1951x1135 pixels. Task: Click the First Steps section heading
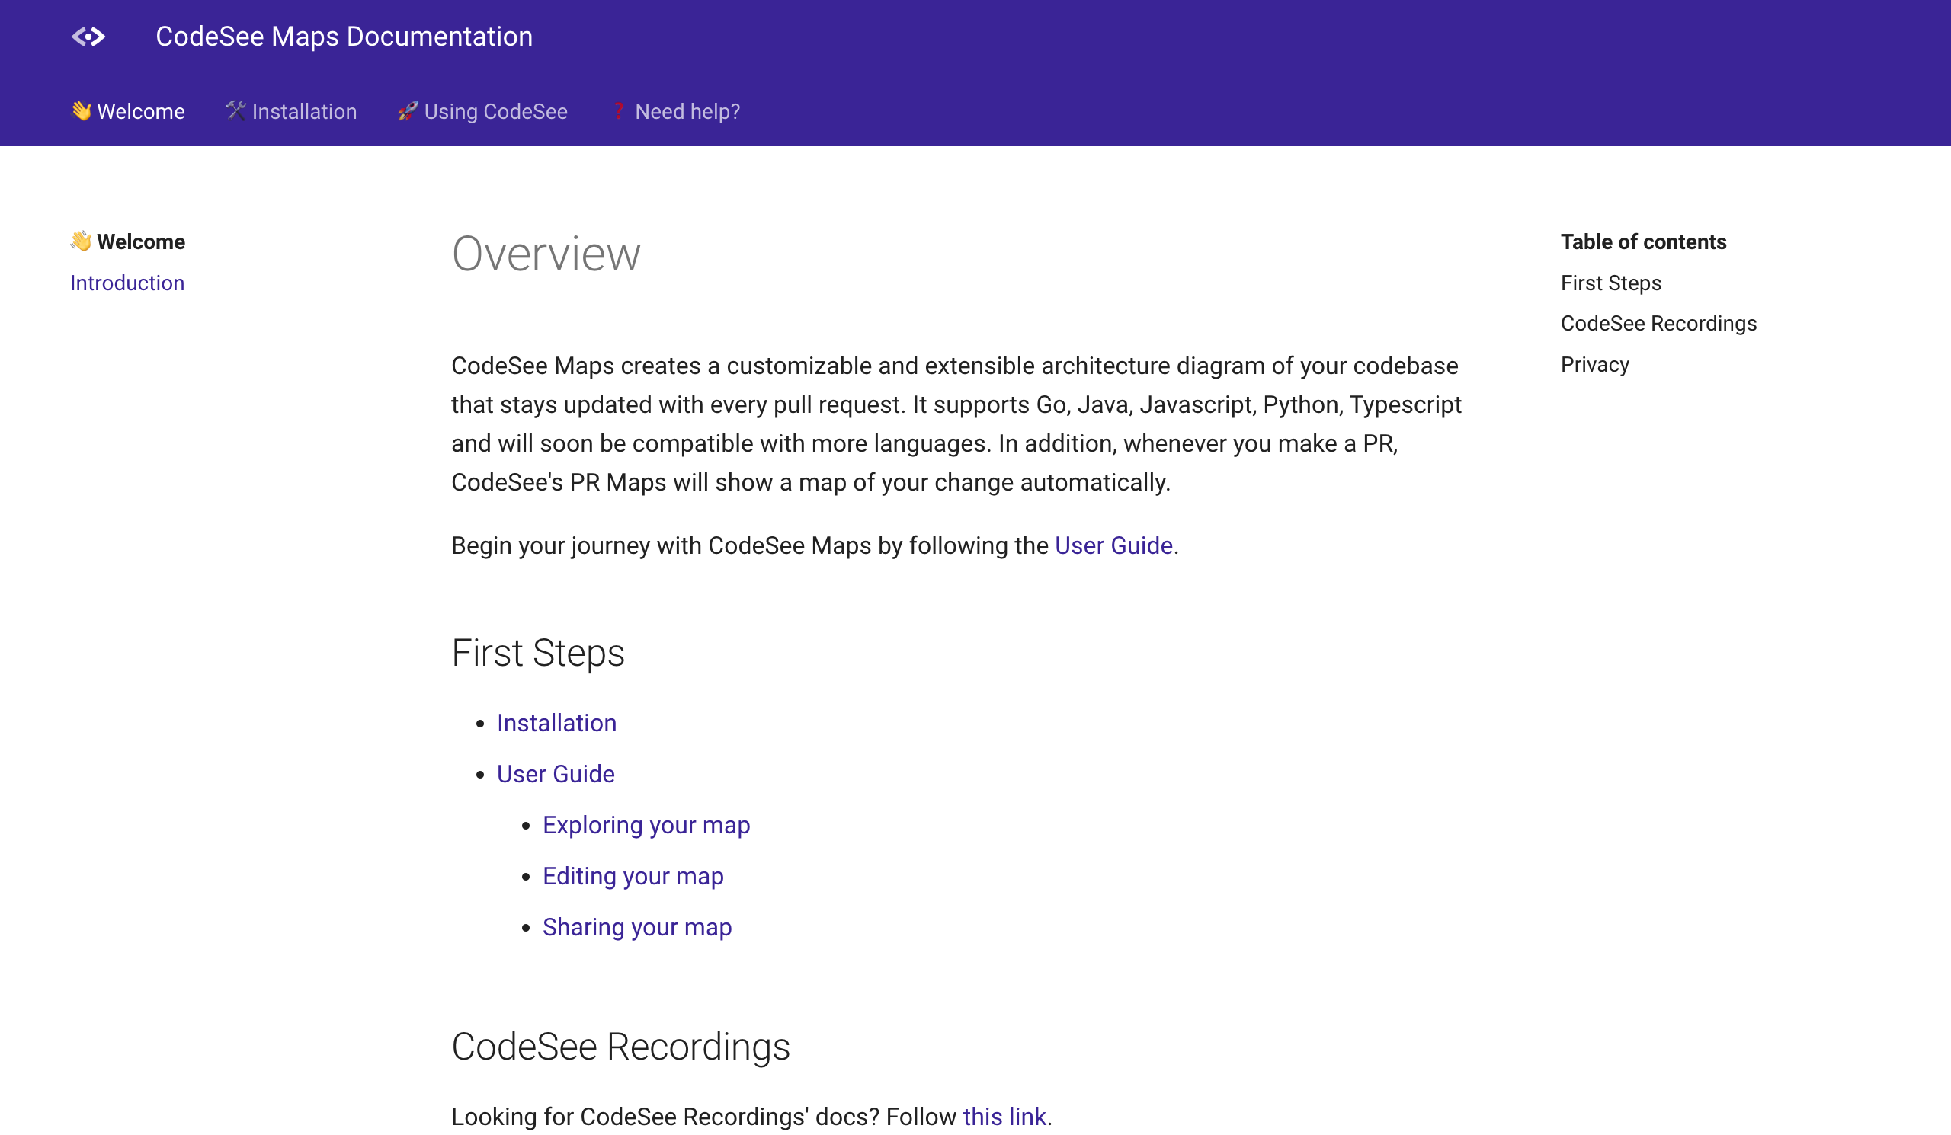(538, 653)
